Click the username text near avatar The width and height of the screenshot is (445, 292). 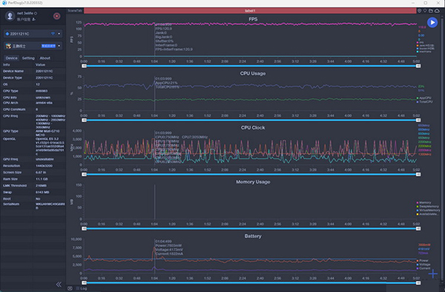tap(25, 13)
